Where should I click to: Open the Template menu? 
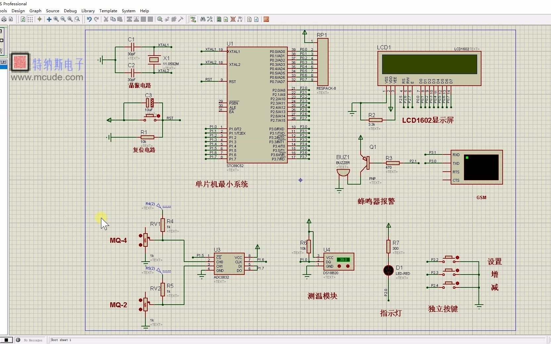(x=108, y=11)
